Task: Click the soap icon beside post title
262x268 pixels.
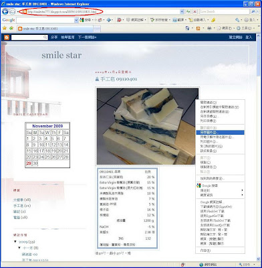Action: [97, 79]
